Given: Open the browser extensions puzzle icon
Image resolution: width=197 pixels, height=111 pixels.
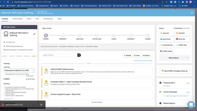Looking at the screenshot, I should (183, 2).
